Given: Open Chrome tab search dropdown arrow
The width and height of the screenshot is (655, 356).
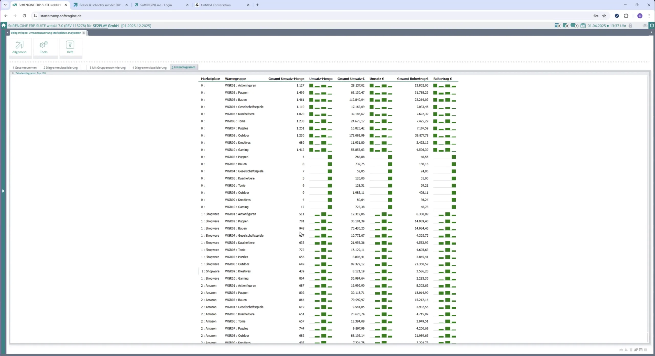Looking at the screenshot, I should 5,5.
